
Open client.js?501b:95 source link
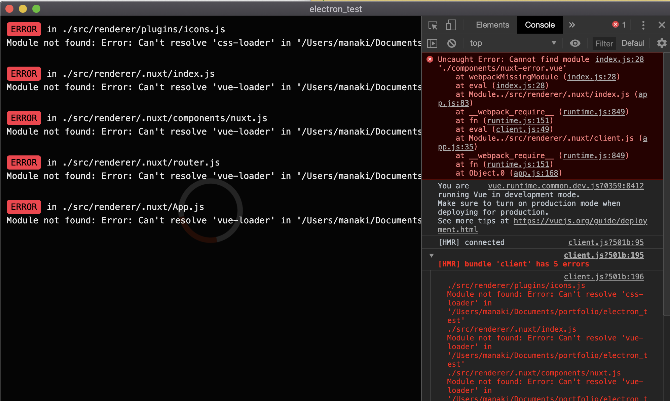(606, 243)
